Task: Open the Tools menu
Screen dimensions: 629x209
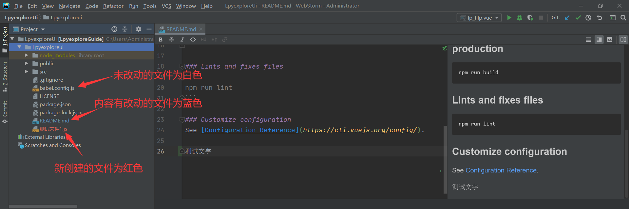Action: pos(150,6)
